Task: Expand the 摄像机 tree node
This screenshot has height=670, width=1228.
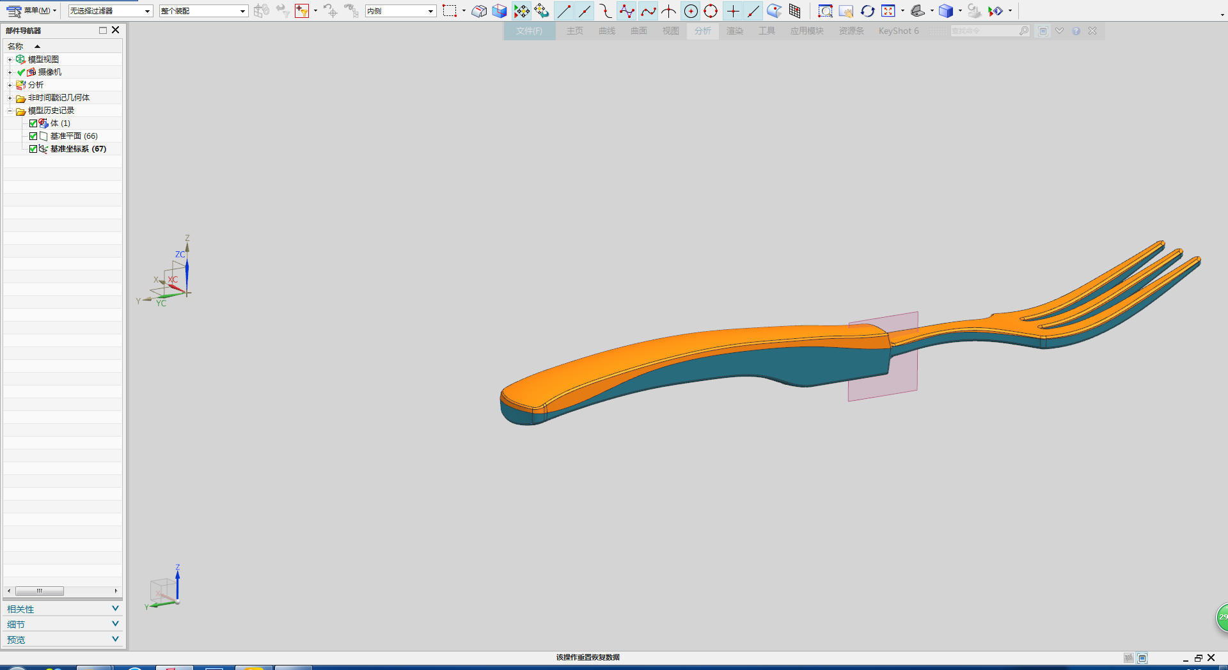Action: click(10, 72)
